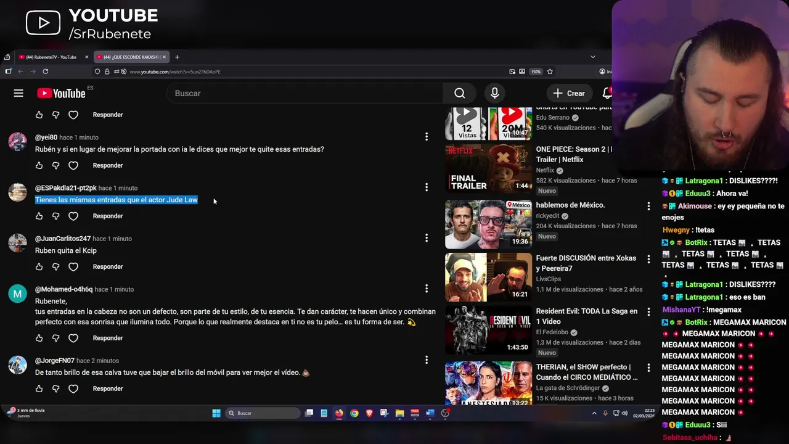
Task: Close the RubeneteTV - YouTube tab
Action: (87, 57)
